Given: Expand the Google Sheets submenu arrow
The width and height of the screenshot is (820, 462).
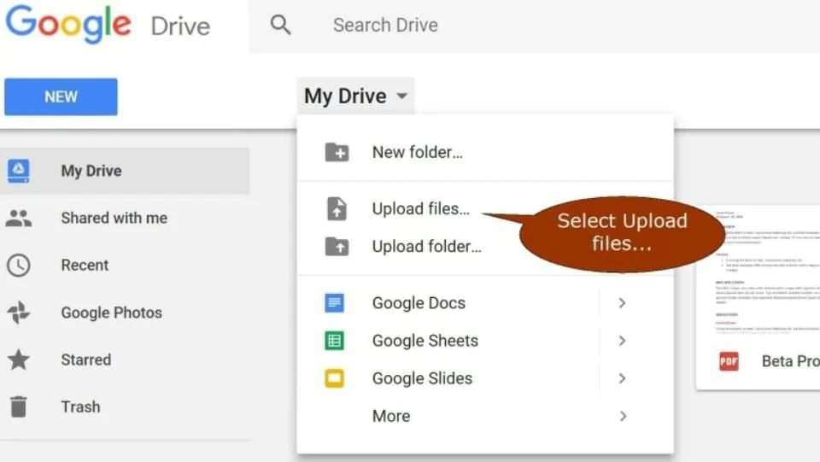Looking at the screenshot, I should coord(622,341).
